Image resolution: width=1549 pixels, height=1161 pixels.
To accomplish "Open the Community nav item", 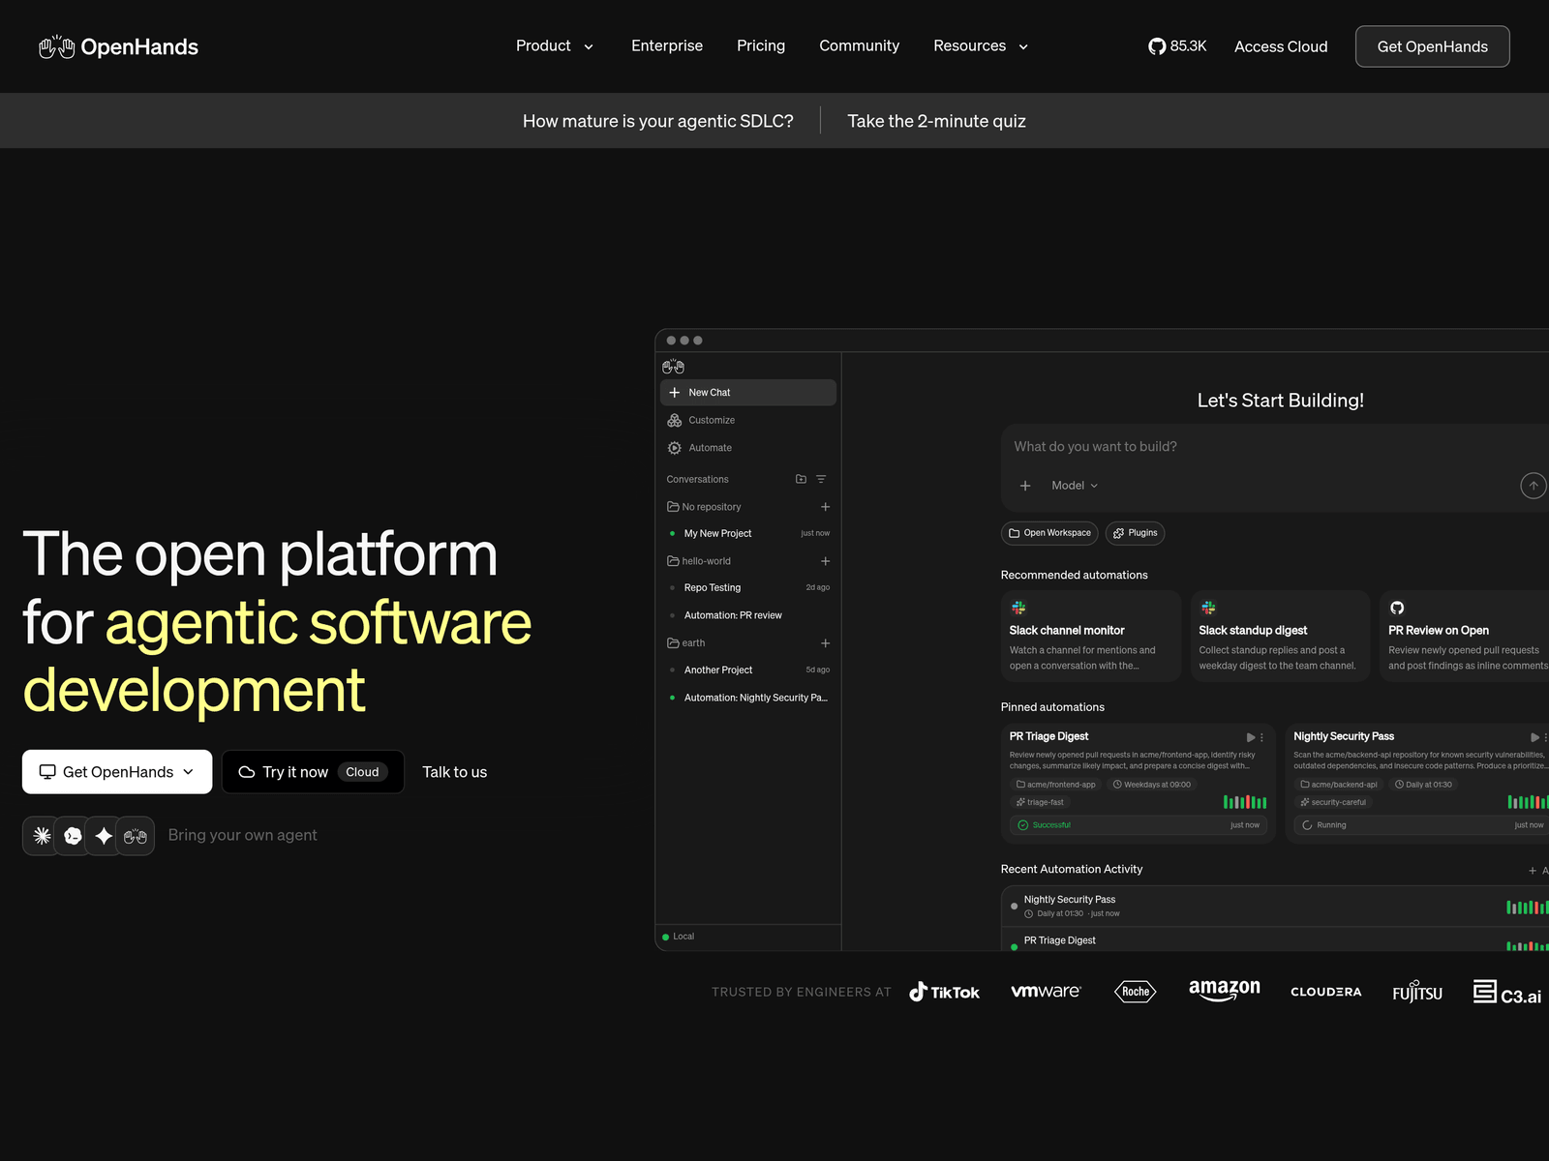I will [x=860, y=46].
